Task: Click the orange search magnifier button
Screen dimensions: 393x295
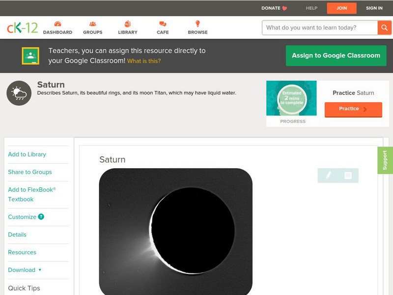Action: 384,28
